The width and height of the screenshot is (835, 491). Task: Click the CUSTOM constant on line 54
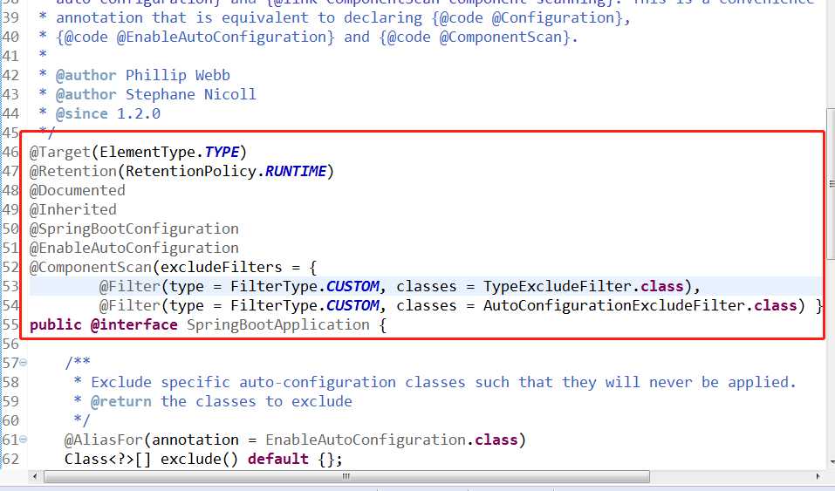point(352,306)
